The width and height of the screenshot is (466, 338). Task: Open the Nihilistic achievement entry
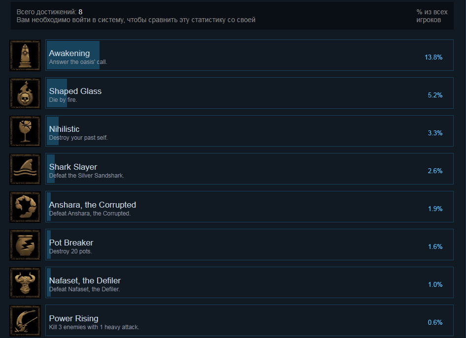(x=249, y=131)
